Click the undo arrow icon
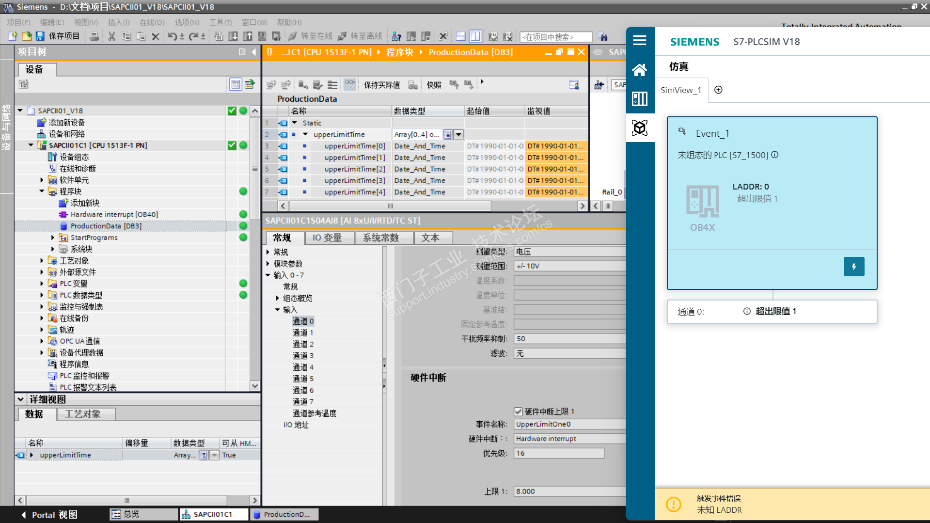The width and height of the screenshot is (930, 523). [x=172, y=36]
